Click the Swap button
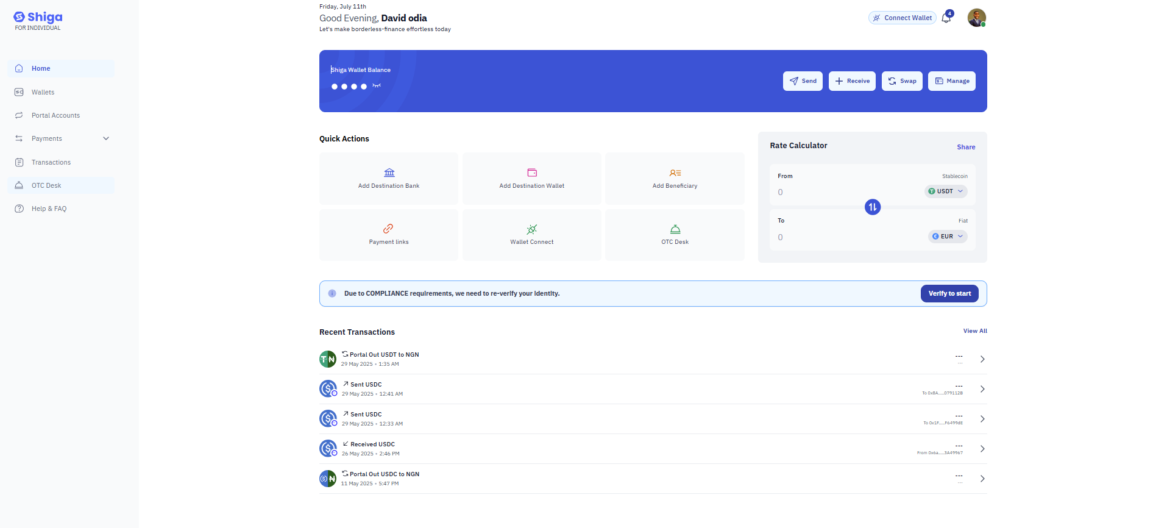 point(902,81)
